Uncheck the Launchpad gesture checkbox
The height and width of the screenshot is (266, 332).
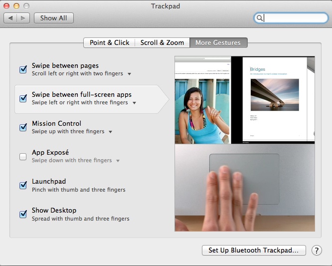click(x=23, y=186)
